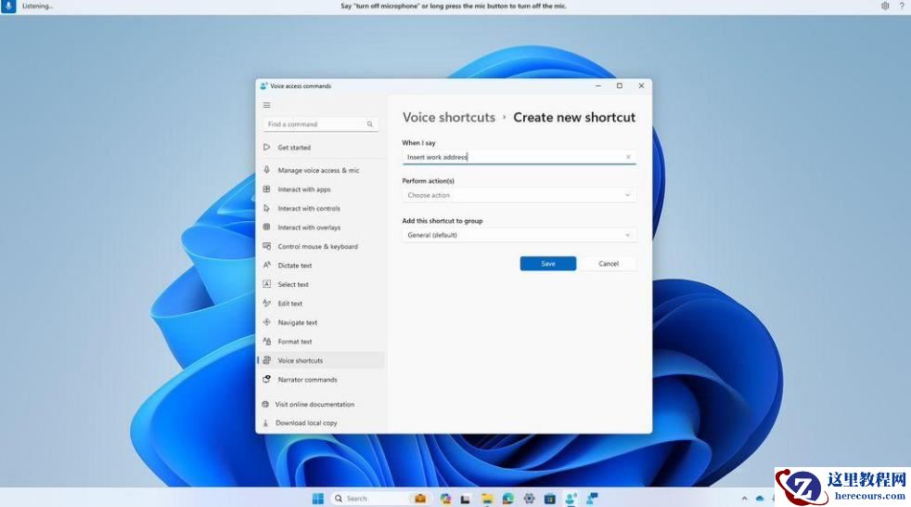Image resolution: width=911 pixels, height=507 pixels.
Task: Click the download icon for local copy
Action: [265, 422]
